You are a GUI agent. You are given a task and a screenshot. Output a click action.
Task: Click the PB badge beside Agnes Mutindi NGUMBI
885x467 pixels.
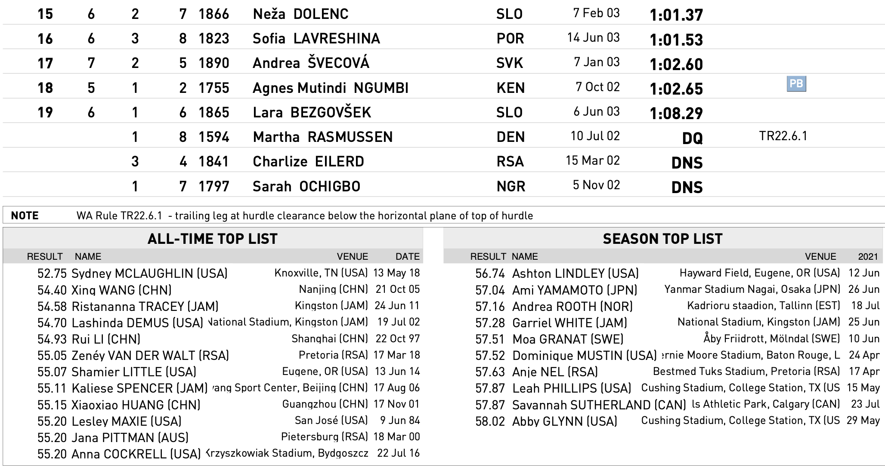pyautogui.click(x=796, y=83)
